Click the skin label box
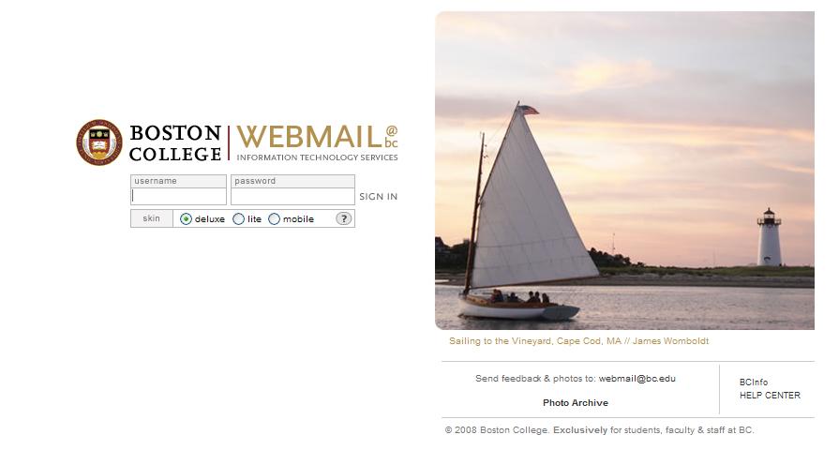This screenshot has width=839, height=450. click(x=151, y=218)
